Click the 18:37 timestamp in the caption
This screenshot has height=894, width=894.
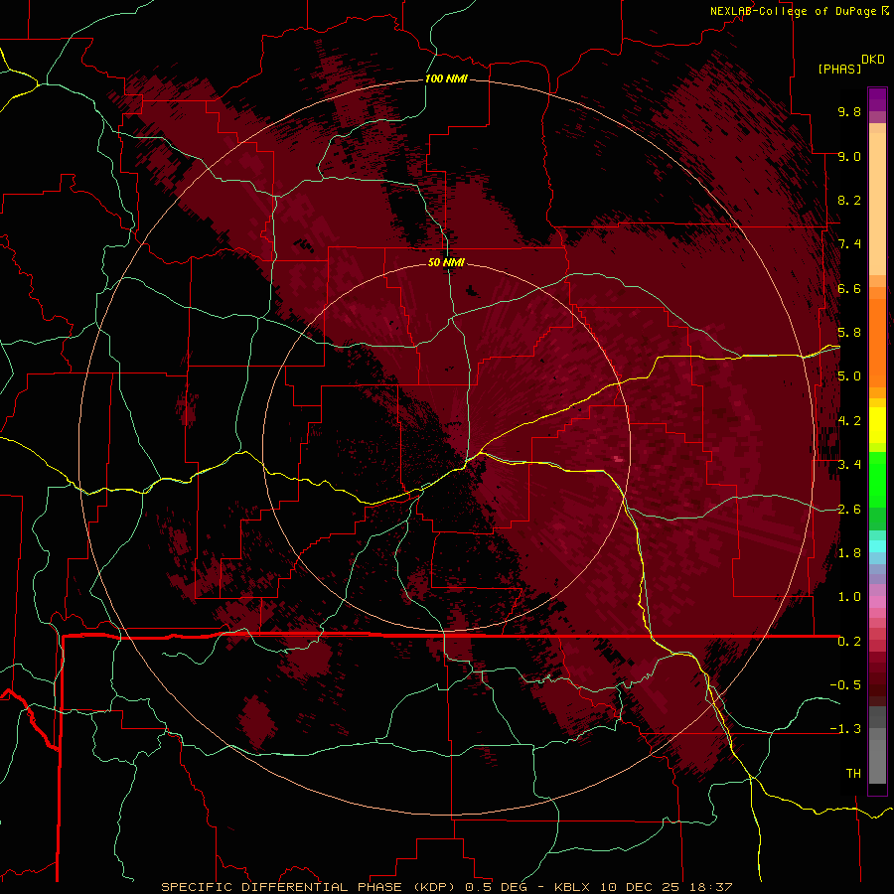[713, 887]
